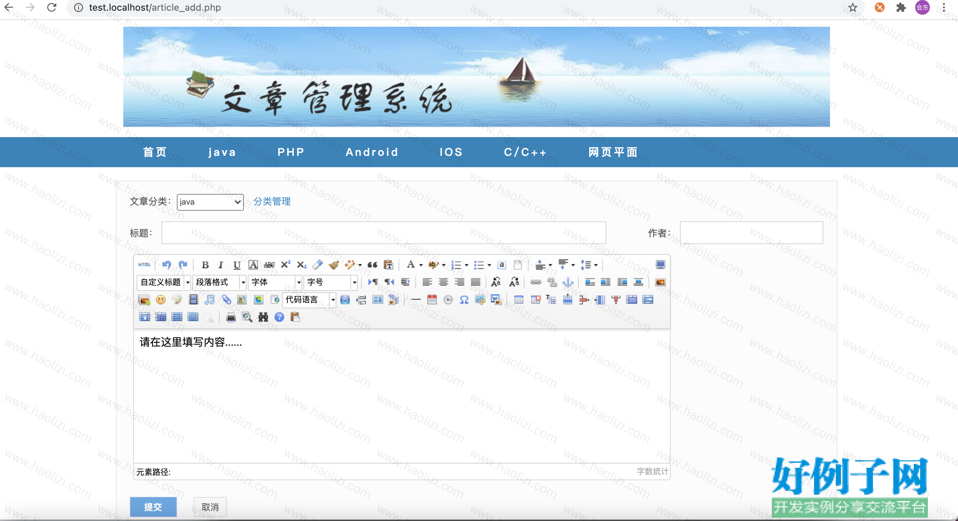Screen dimensions: 958x521
Task: Expand the 自定义标题 dropdown
Action: pyautogui.click(x=188, y=283)
